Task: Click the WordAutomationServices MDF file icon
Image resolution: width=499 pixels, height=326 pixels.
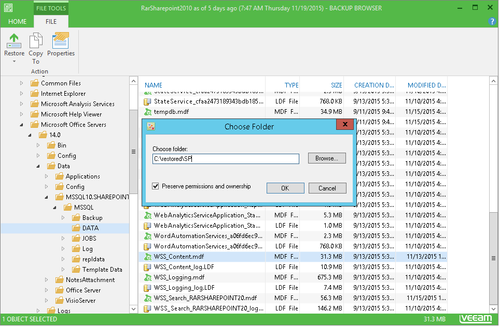Action: pyautogui.click(x=147, y=236)
